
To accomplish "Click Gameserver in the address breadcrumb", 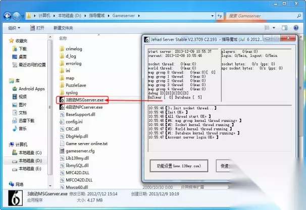I will click(x=124, y=16).
